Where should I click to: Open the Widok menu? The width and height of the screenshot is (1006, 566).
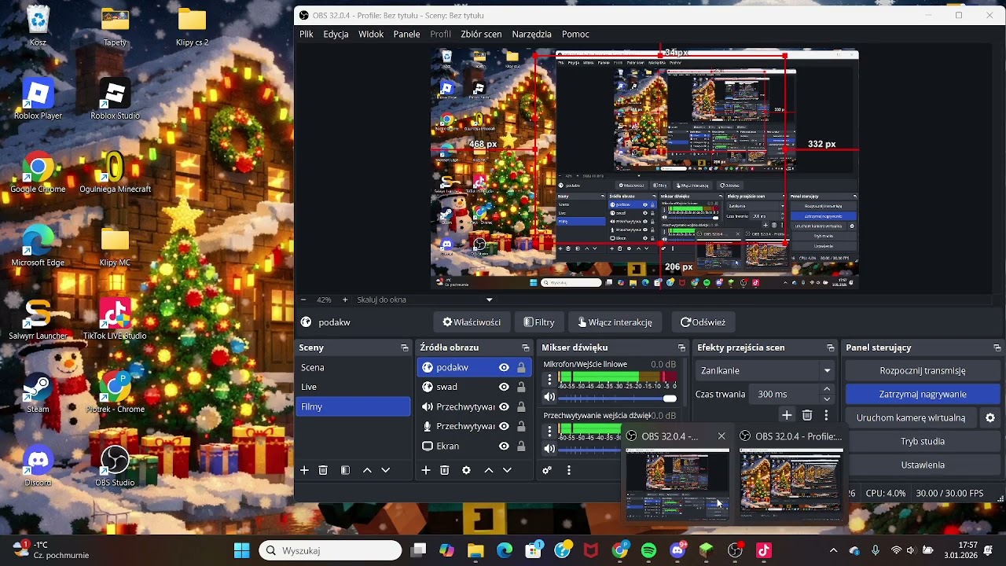click(371, 35)
